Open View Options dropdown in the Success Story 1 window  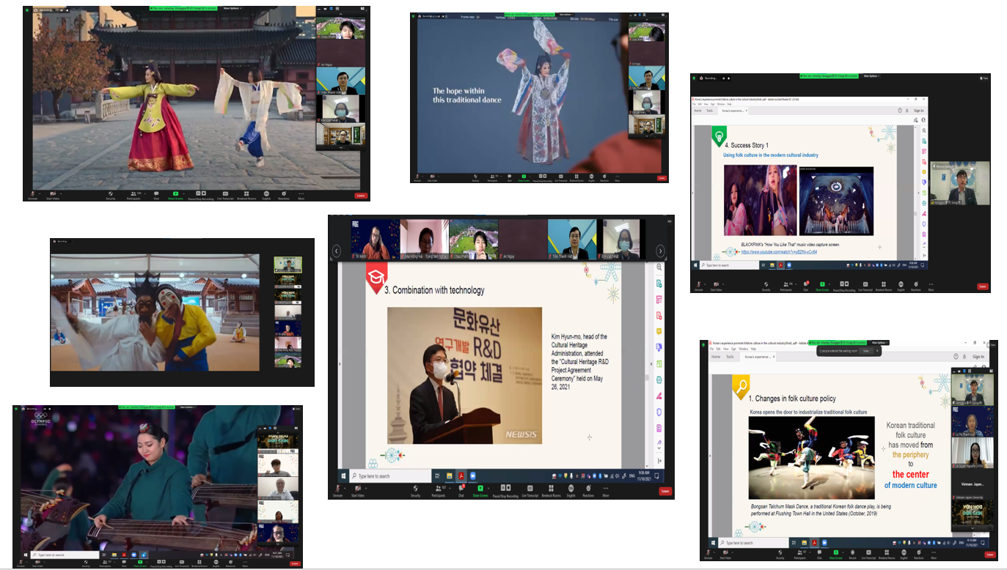(x=871, y=76)
